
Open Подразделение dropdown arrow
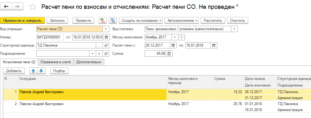coord(92,54)
